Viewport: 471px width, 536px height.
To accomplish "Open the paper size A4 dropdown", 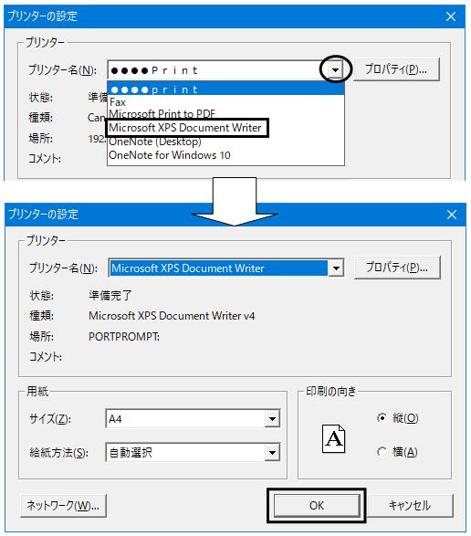I will tap(272, 419).
